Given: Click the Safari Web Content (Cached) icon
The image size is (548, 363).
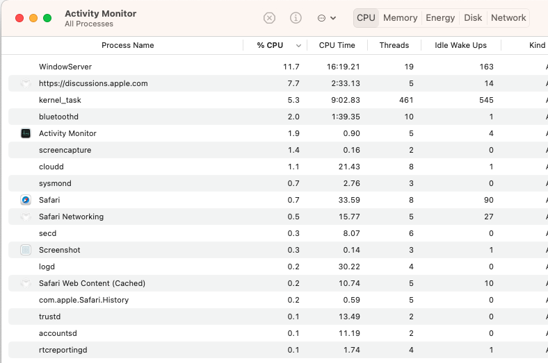Looking at the screenshot, I should 26,283.
